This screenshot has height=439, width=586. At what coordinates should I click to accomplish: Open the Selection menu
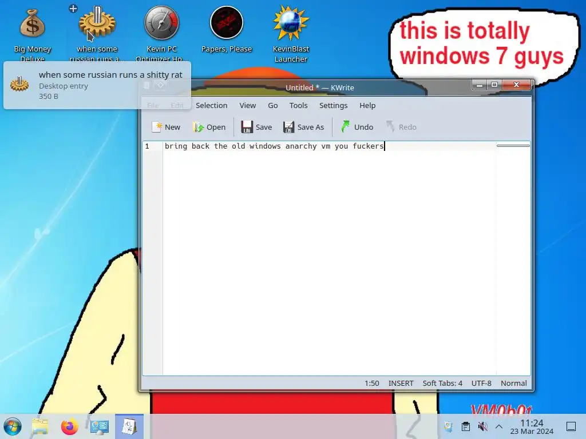click(212, 106)
